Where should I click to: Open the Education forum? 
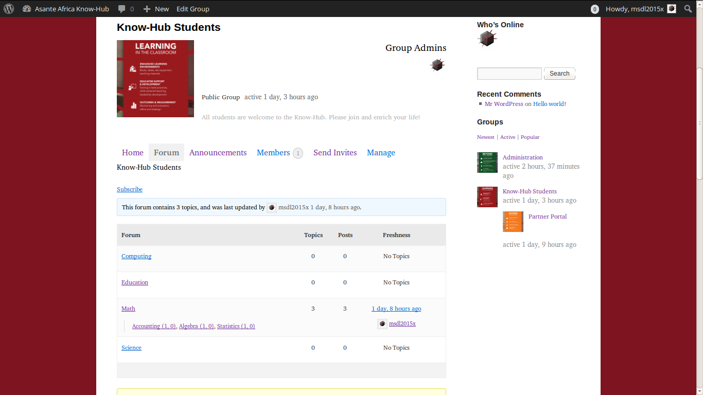click(135, 282)
